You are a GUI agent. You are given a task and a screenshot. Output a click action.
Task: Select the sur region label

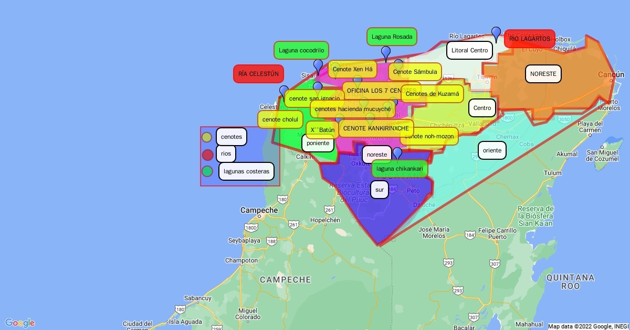[380, 190]
